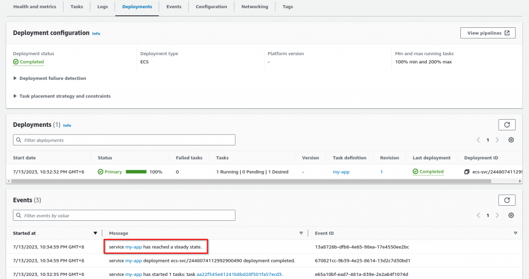Screen dimensions: 529x279
Task: Go to next page of Events
Action: 497,216
